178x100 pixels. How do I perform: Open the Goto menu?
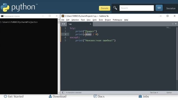point(95,20)
